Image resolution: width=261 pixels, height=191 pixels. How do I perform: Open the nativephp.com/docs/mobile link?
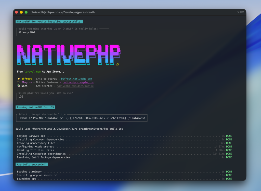(75, 86)
